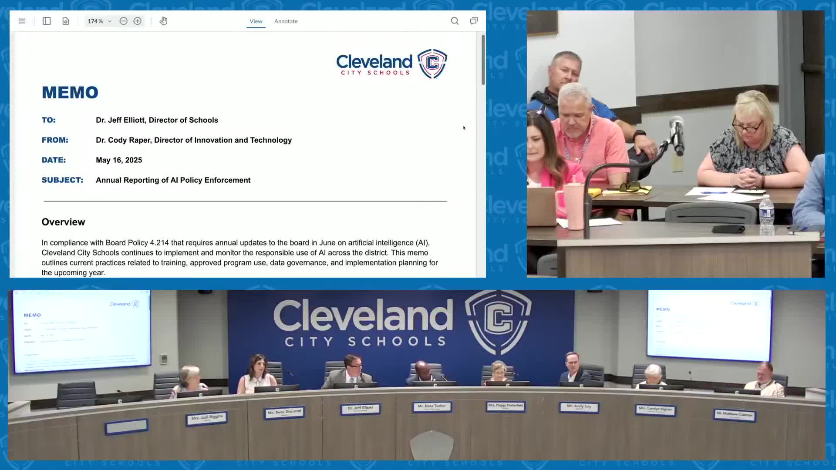Click the zoom dropdown chevron arrow
The height and width of the screenshot is (470, 836).
tap(110, 21)
